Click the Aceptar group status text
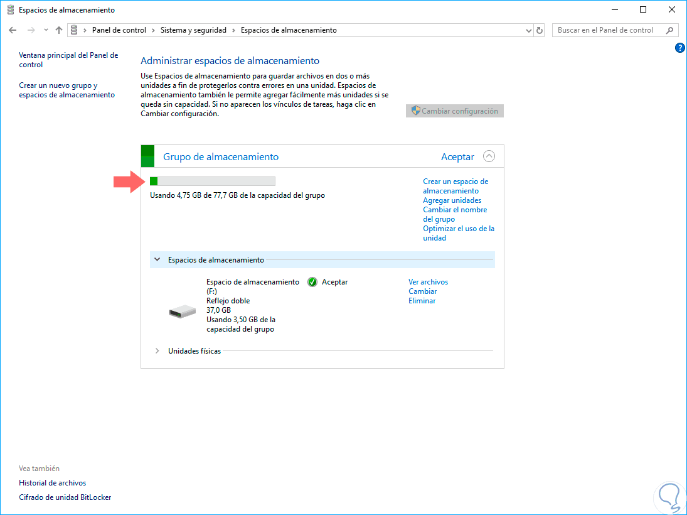The height and width of the screenshot is (515, 687). pyautogui.click(x=457, y=156)
